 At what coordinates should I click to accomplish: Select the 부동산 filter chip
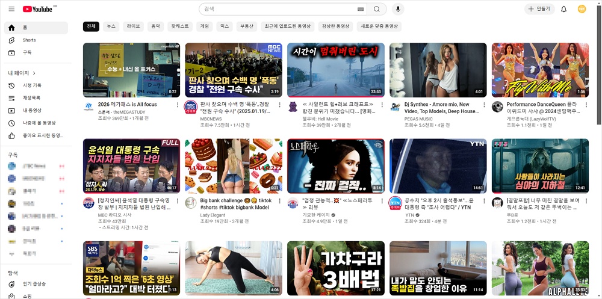point(246,26)
